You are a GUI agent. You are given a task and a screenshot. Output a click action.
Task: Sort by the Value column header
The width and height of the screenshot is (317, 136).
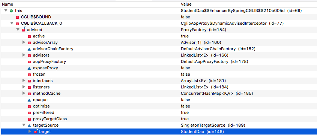coord(248,4)
